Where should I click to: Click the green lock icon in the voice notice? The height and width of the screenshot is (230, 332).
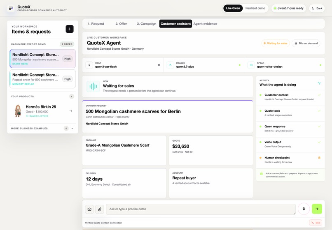coord(261,173)
